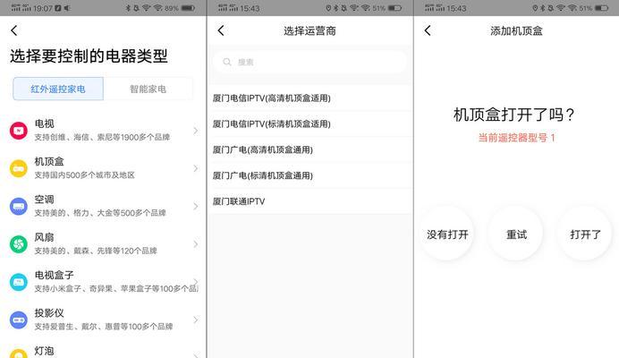Open the 机顶盒 title text
619x358 pixels.
tap(49, 162)
